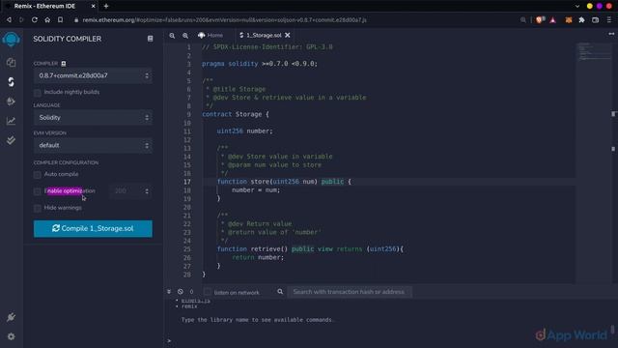Click the terminal command prompt
This screenshot has width=618, height=348.
(169, 341)
